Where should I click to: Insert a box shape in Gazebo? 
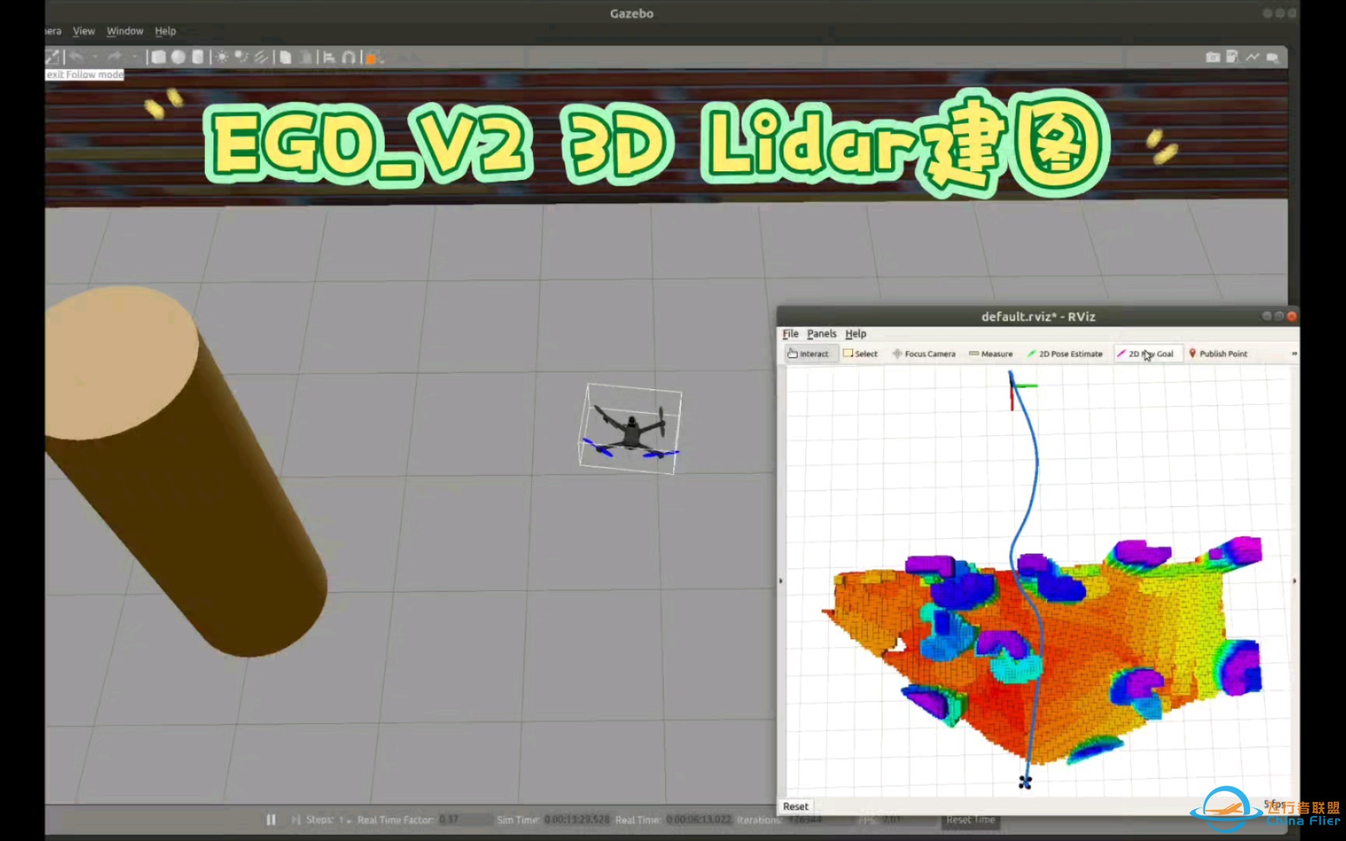(x=158, y=57)
